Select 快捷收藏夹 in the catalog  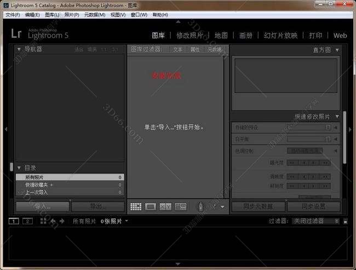70,185
